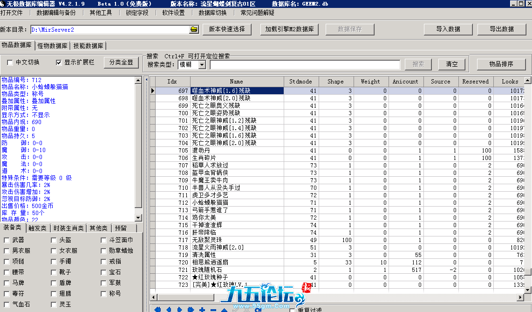Uncheck the 显示扩展栏 checkbox
Image resolution: width=532 pixels, height=312 pixels.
pyautogui.click(x=59, y=62)
